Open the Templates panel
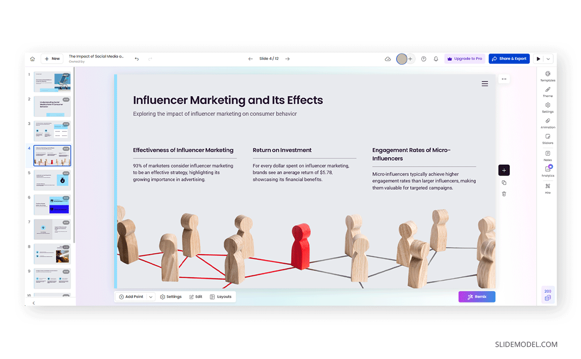Image resolution: width=581 pixels, height=359 pixels. click(548, 76)
